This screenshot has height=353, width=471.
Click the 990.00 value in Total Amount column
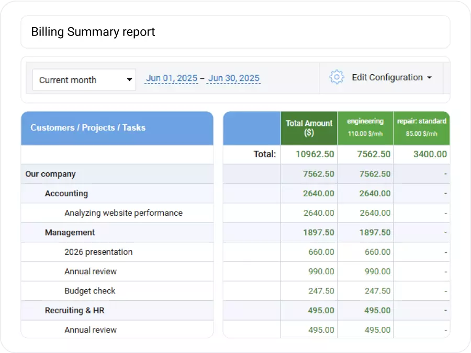[x=321, y=272]
